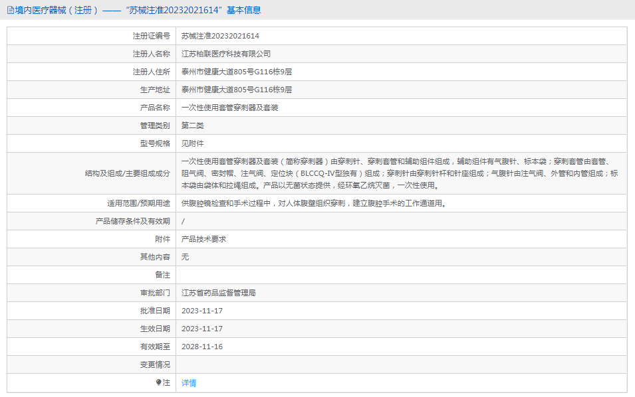The width and height of the screenshot is (635, 397).
Task: Click the bulb icon next to 注
Action: click(x=158, y=382)
